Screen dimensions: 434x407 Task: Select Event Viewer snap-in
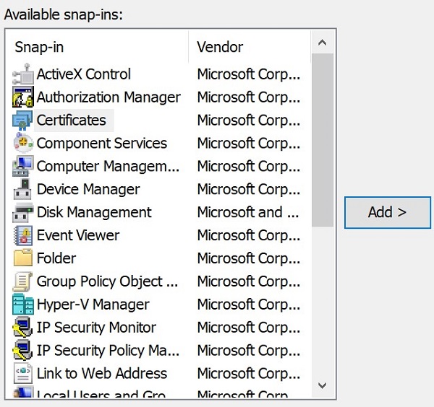coord(78,235)
